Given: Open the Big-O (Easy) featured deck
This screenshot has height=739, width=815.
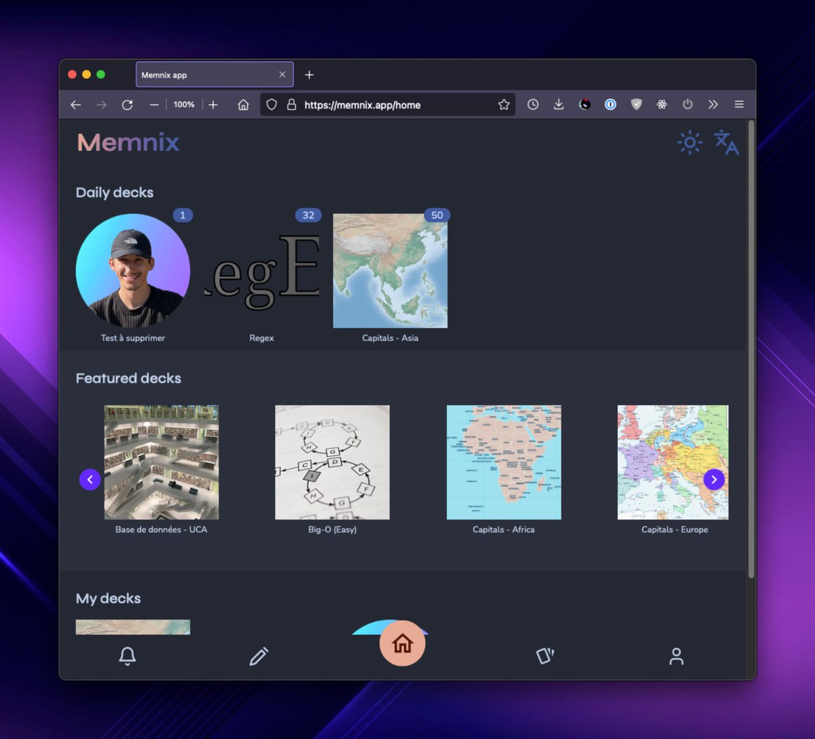Looking at the screenshot, I should click(332, 463).
